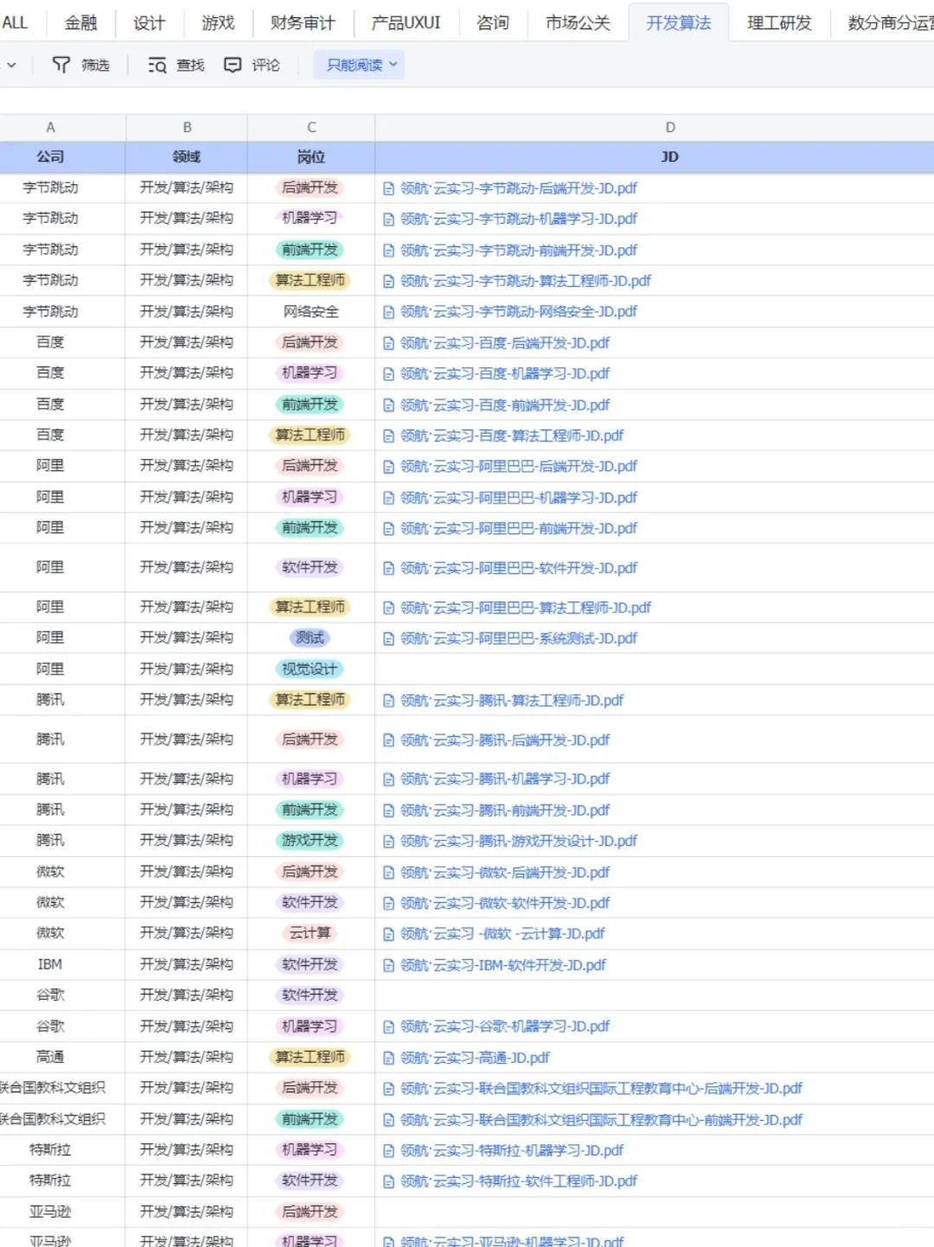Select 测试 tag in 阿里 row

(x=310, y=638)
